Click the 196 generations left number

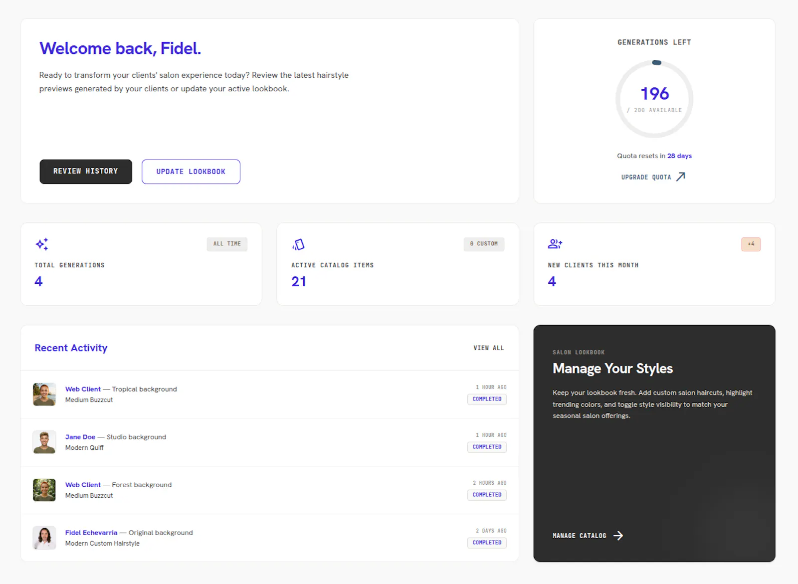tap(655, 94)
